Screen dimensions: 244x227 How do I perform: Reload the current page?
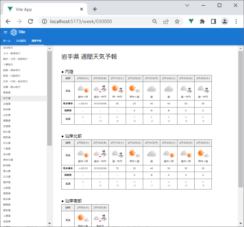(x=30, y=21)
